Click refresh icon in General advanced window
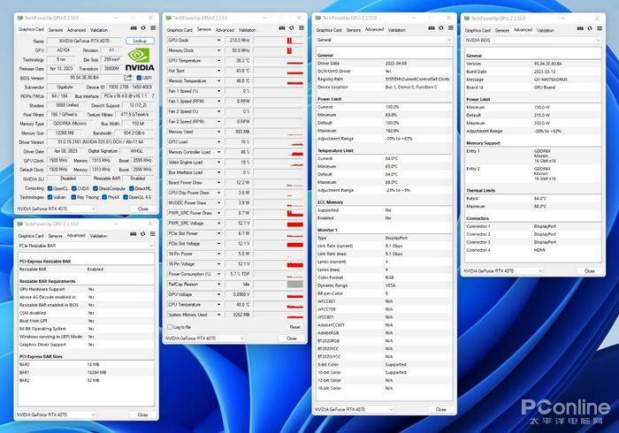Screen dimensions: 619x433 (x=441, y=28)
